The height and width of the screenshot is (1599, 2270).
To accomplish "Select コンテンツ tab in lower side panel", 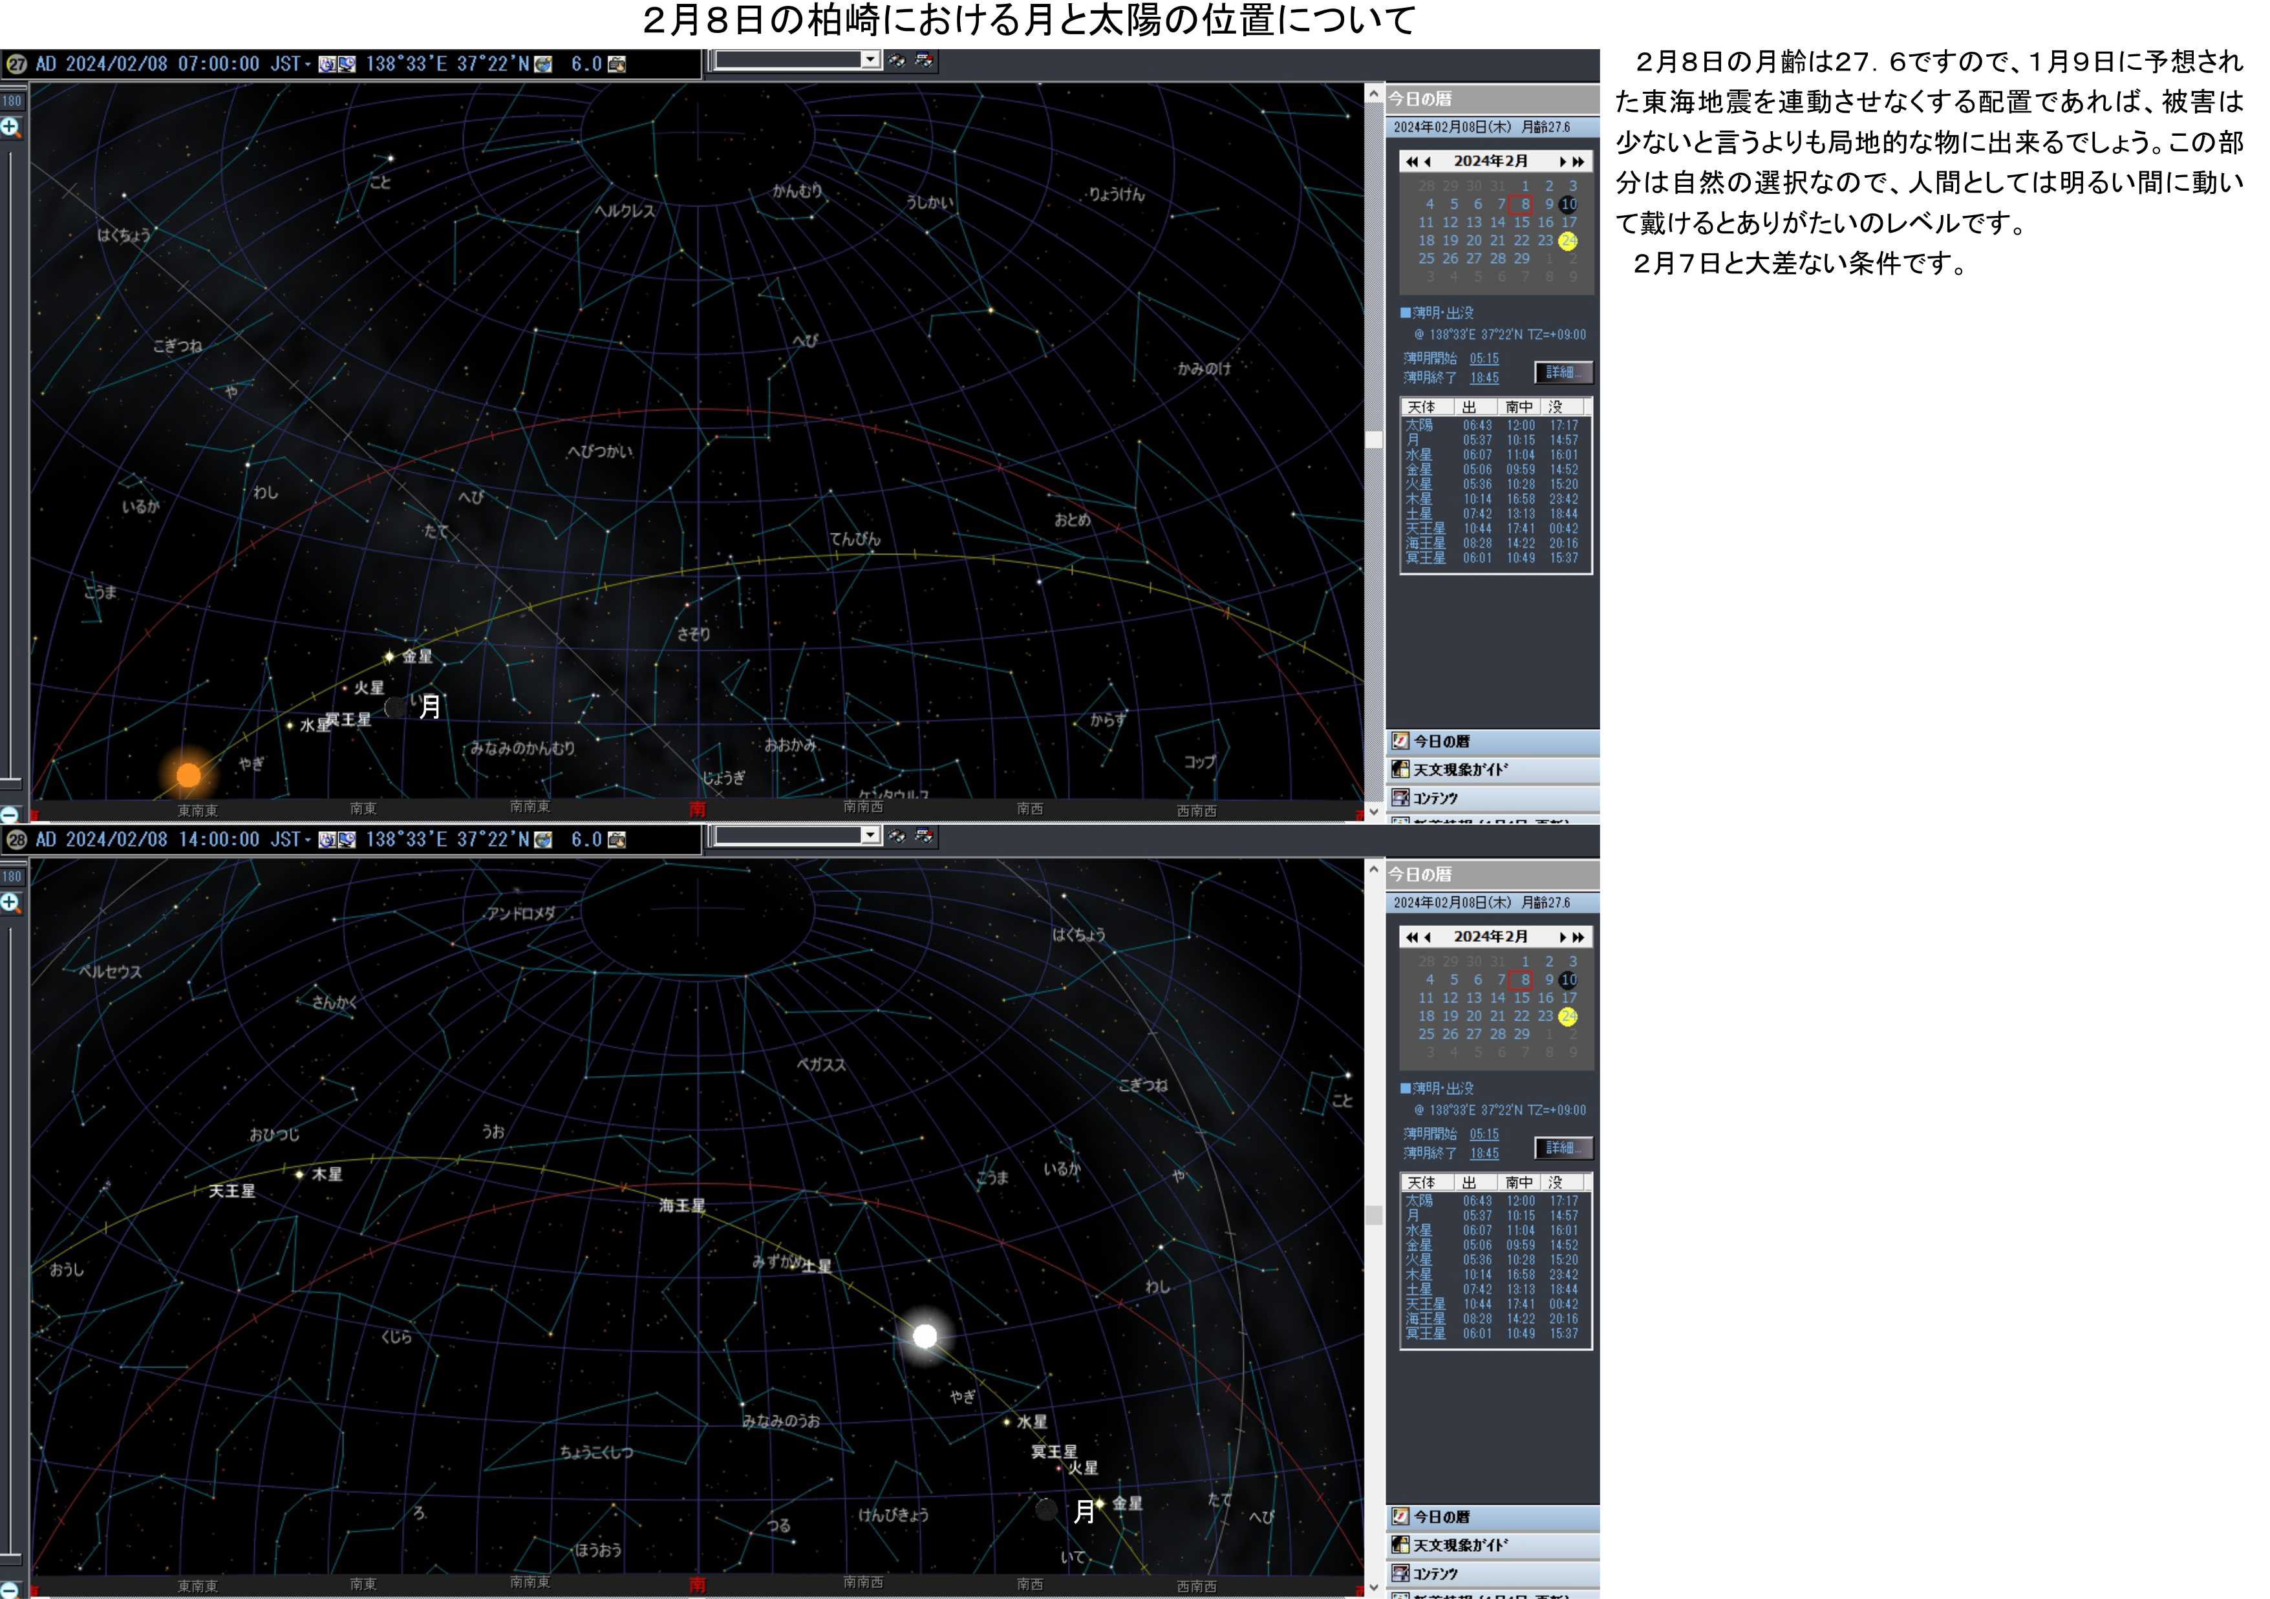I will point(1493,1573).
